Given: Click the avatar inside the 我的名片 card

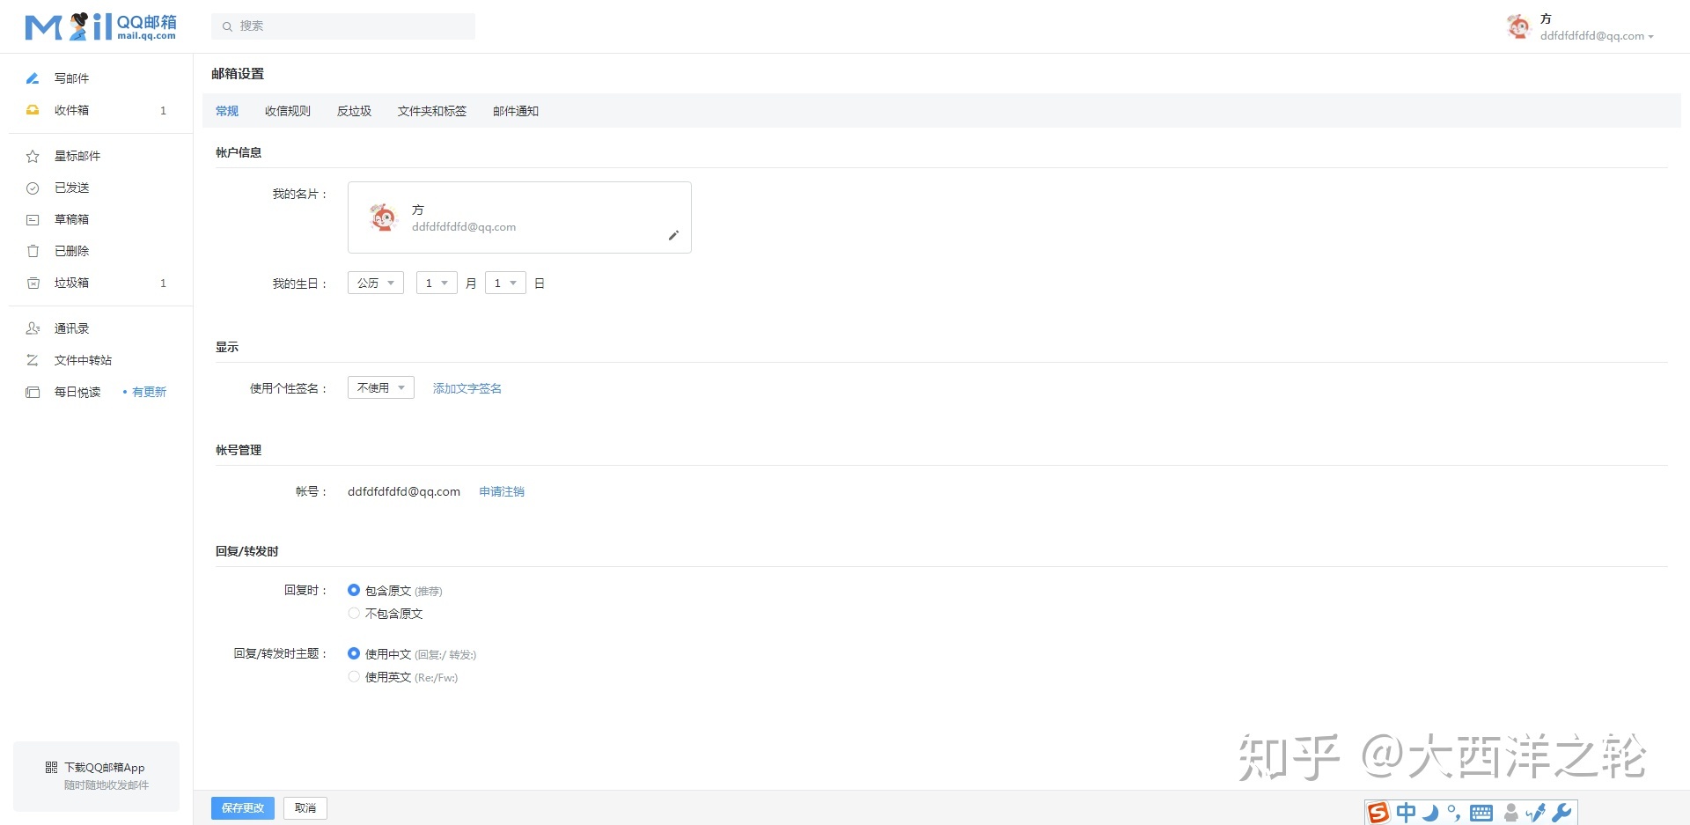Looking at the screenshot, I should [384, 217].
